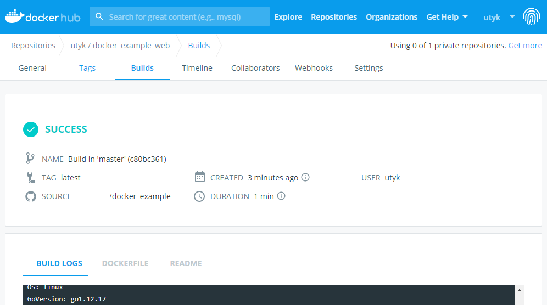Click the build log scroll-up arrow
Screen dimensions: 547x305
click(x=519, y=290)
